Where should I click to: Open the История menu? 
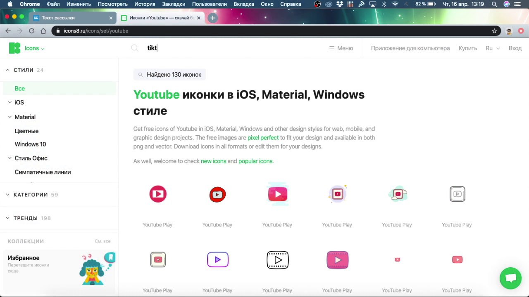tap(145, 4)
